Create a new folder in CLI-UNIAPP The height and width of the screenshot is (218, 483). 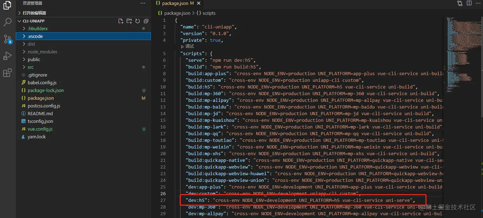click(129, 21)
